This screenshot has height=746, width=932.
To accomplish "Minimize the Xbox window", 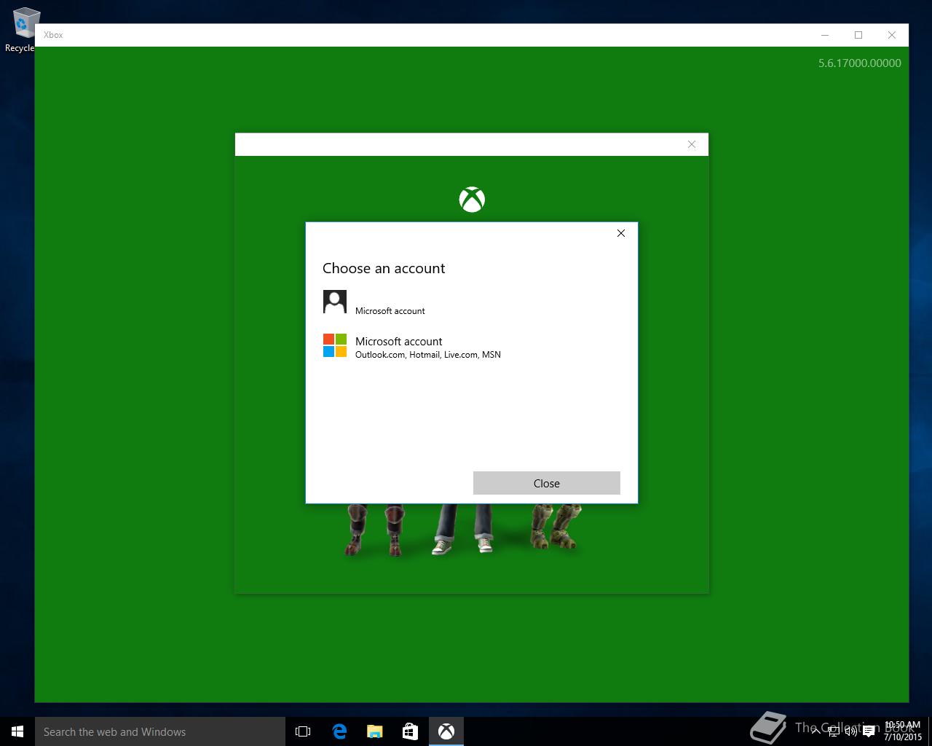I will point(825,35).
